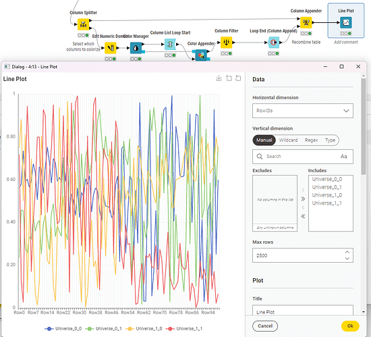Viewport: 371px width, 337px height.
Task: Download the line plot image
Action: [219, 78]
